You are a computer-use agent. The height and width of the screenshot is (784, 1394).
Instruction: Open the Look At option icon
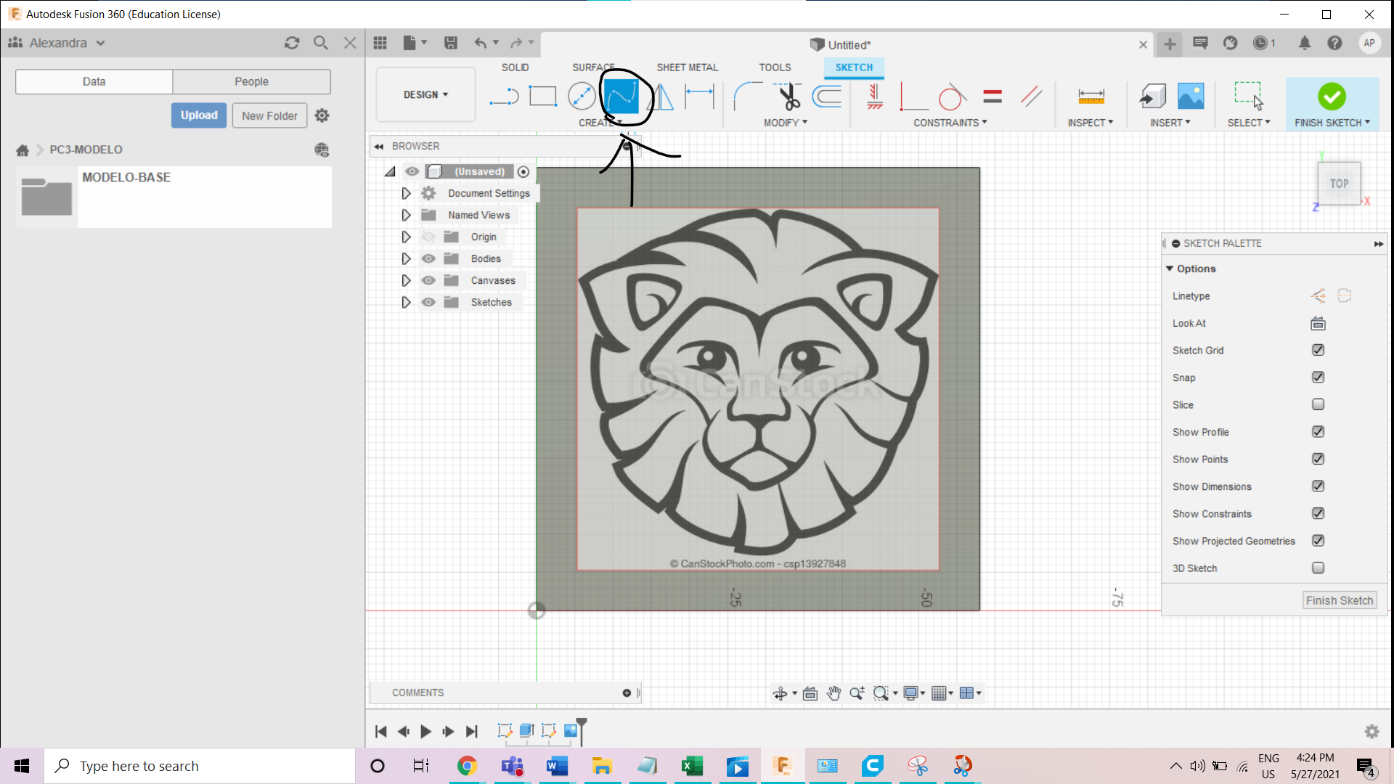click(x=1318, y=324)
